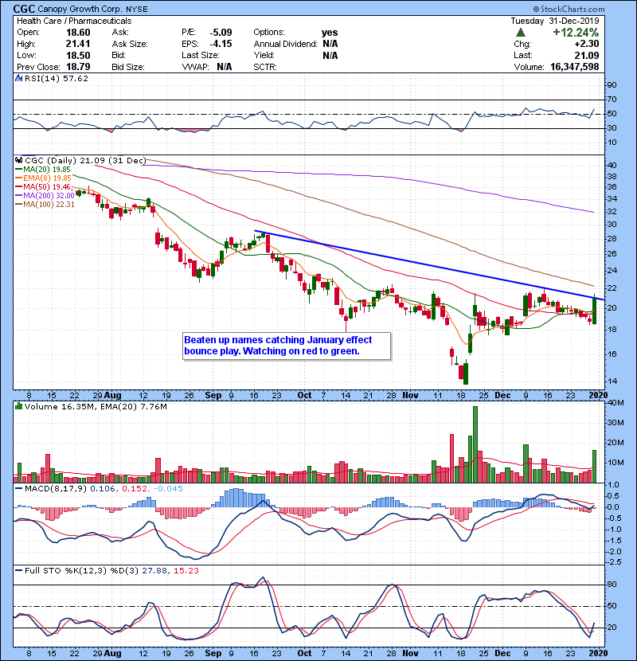Click the 40M label on volume axis
Screen dimensions: 637x661
tap(616, 403)
